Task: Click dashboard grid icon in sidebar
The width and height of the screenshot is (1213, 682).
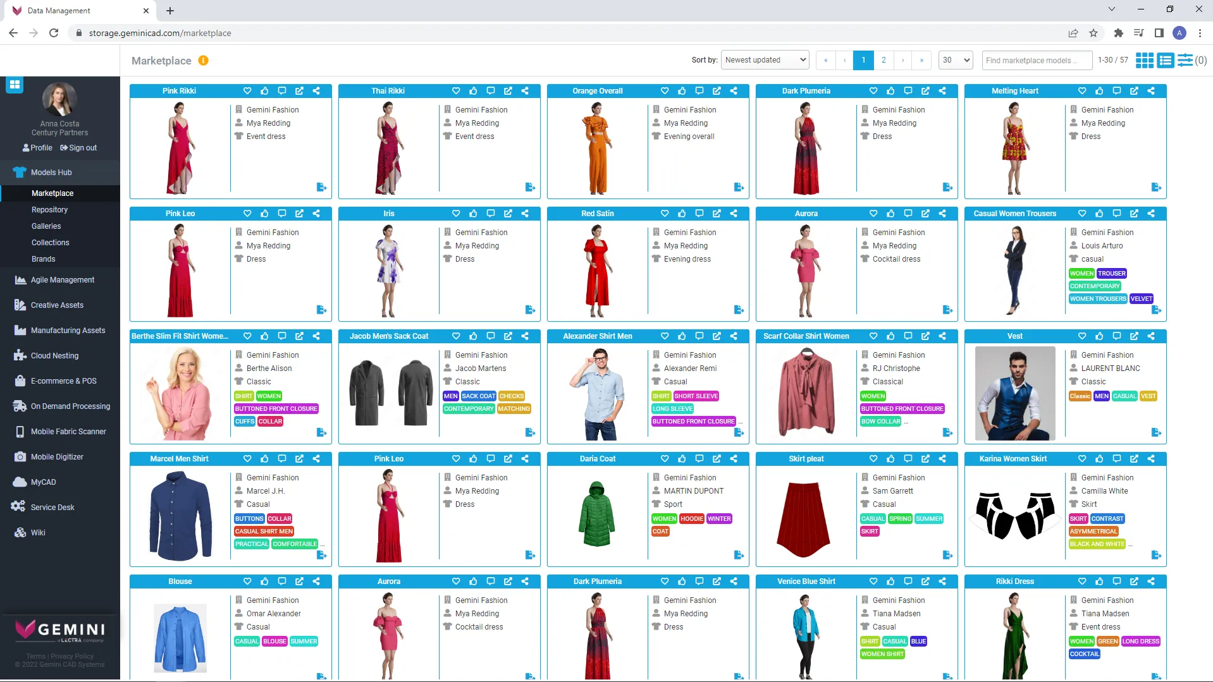Action: (x=15, y=85)
